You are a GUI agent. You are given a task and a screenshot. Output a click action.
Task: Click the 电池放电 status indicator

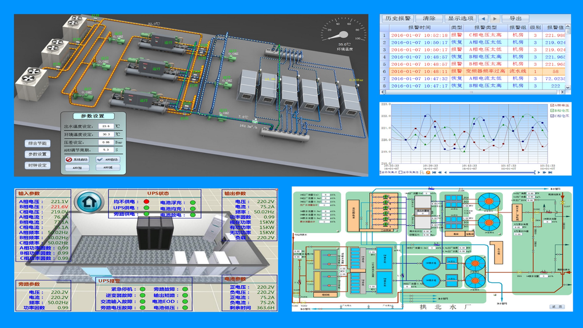[193, 215]
